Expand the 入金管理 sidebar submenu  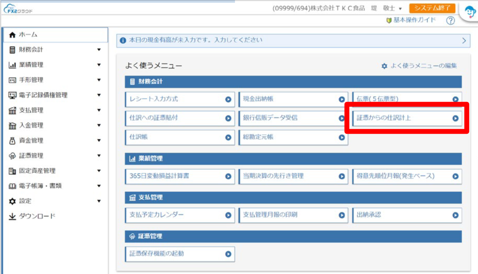click(x=99, y=125)
